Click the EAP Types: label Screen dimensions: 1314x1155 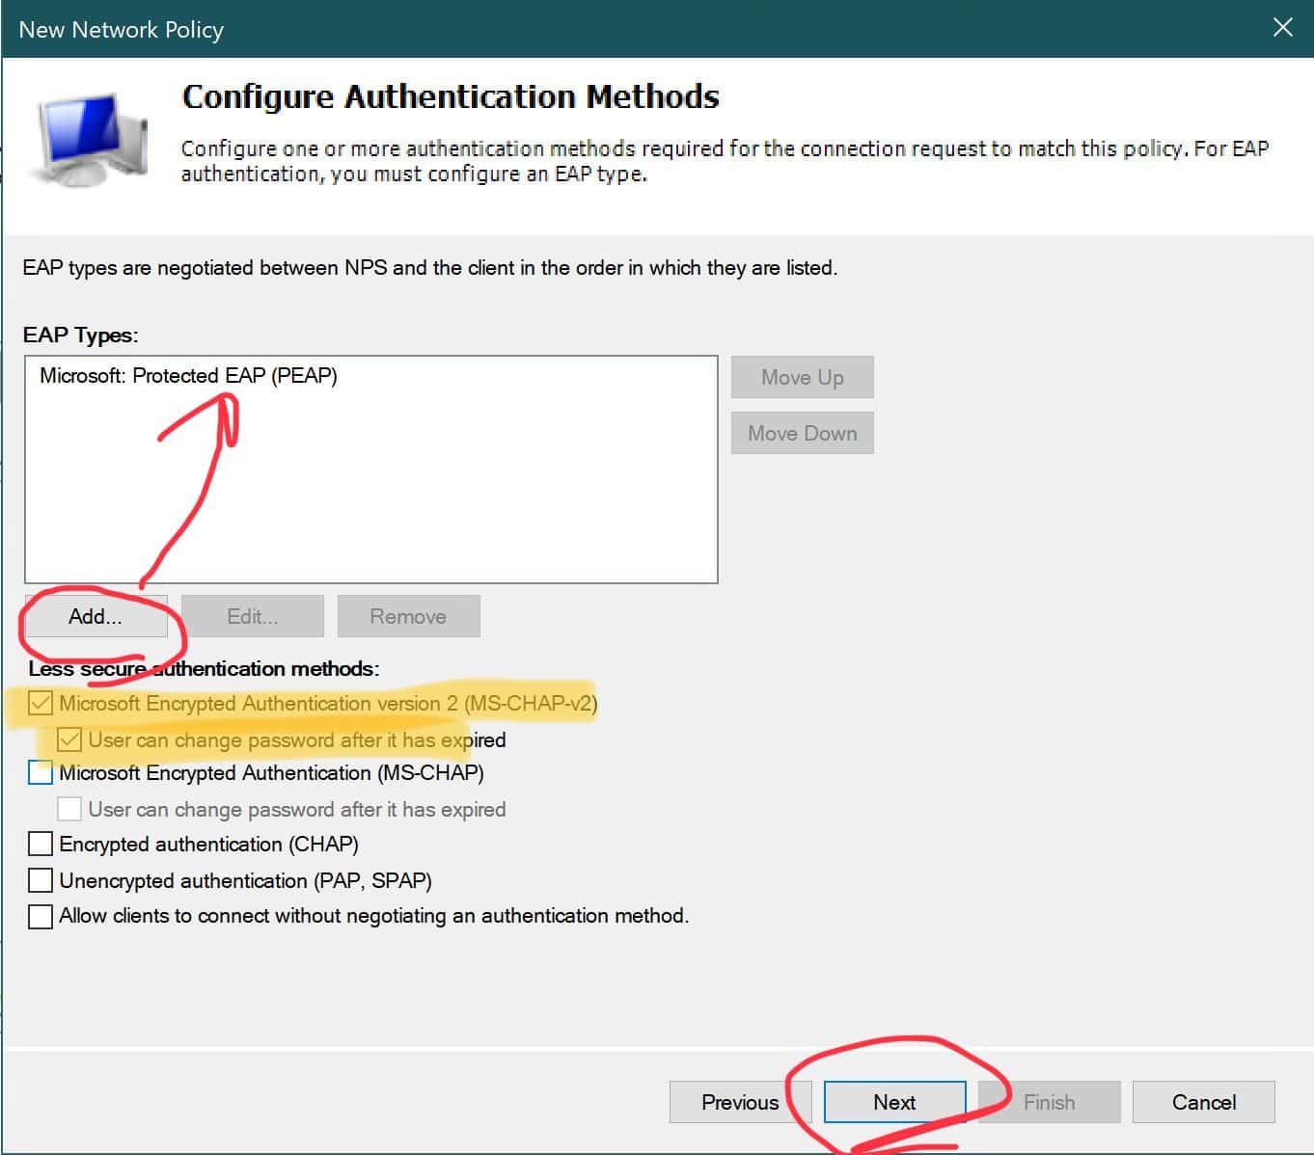coord(81,336)
